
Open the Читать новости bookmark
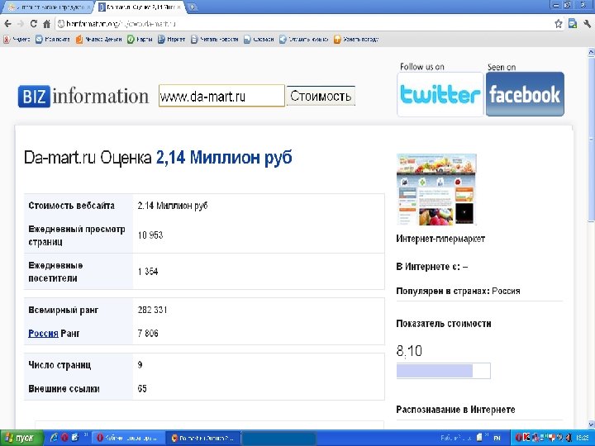(214, 39)
